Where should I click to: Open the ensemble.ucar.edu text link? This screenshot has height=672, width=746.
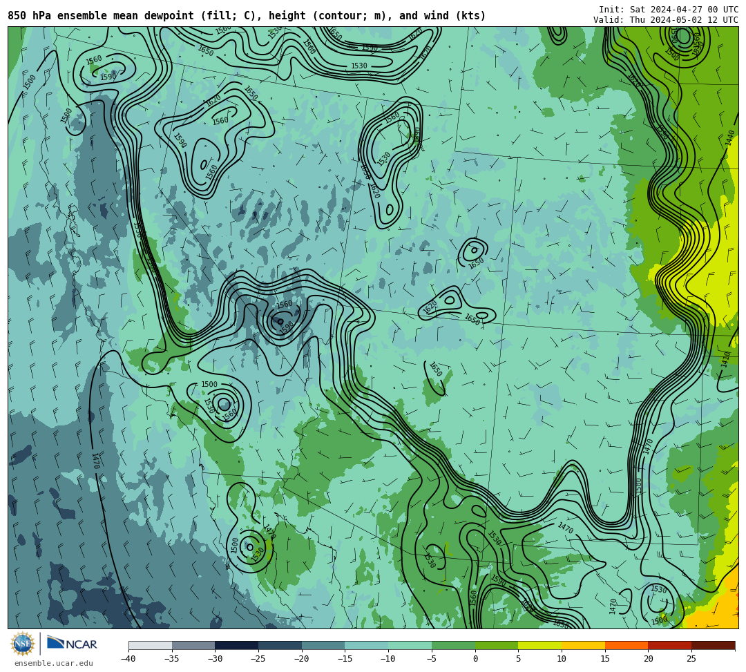click(54, 663)
